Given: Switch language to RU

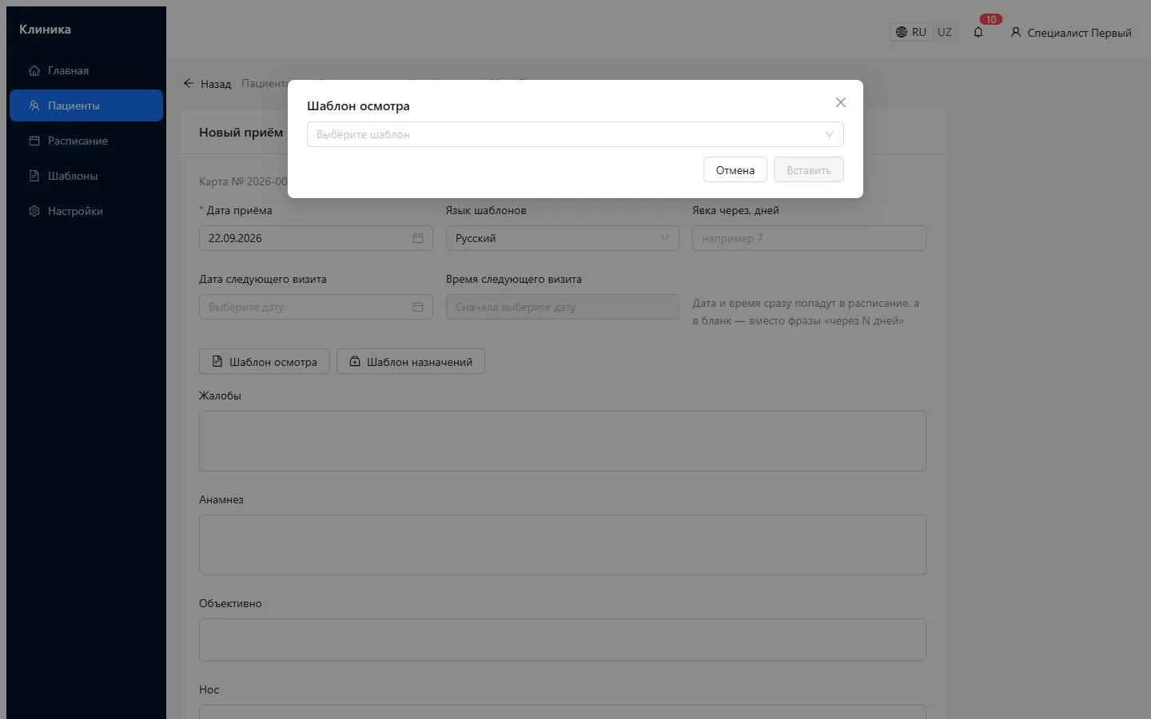Looking at the screenshot, I should 911,32.
